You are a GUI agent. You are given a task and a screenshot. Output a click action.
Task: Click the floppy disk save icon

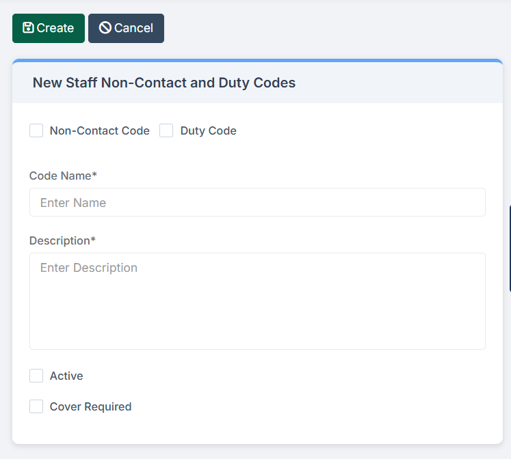point(28,28)
